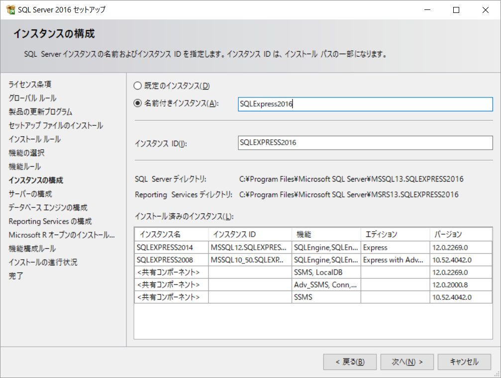Viewport: 501px width, 378px height.
Task: Click セットアップ ファイルのインストール step
Action: point(56,125)
